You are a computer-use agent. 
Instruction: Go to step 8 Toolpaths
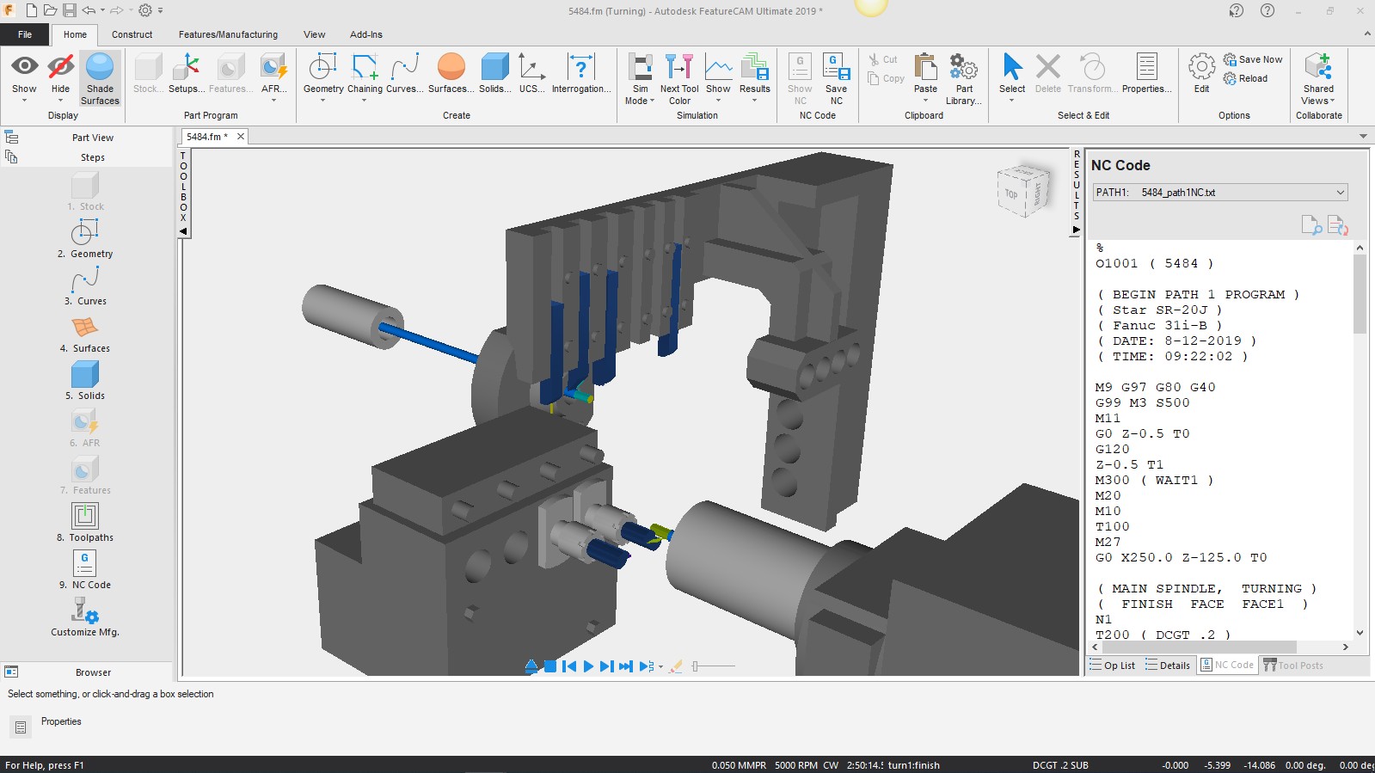tap(85, 522)
